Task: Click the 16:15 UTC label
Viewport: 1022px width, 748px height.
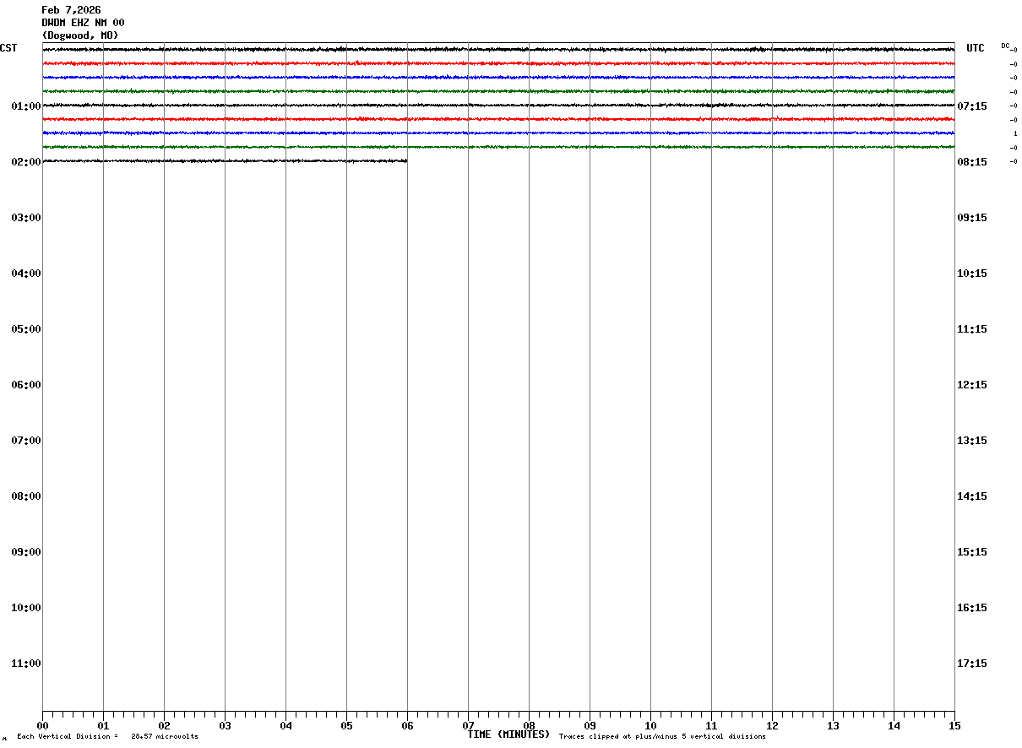Action: pyautogui.click(x=972, y=608)
